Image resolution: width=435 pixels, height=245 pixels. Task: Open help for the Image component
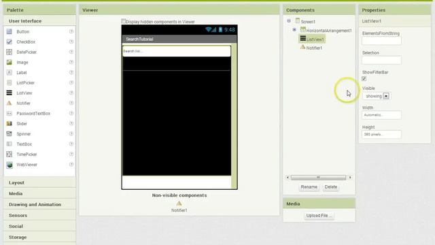click(71, 62)
